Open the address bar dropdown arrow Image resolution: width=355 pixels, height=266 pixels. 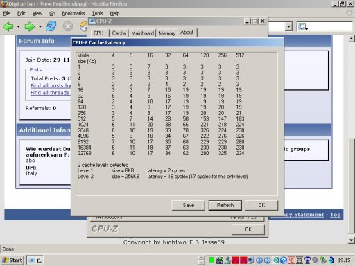[x=288, y=26]
